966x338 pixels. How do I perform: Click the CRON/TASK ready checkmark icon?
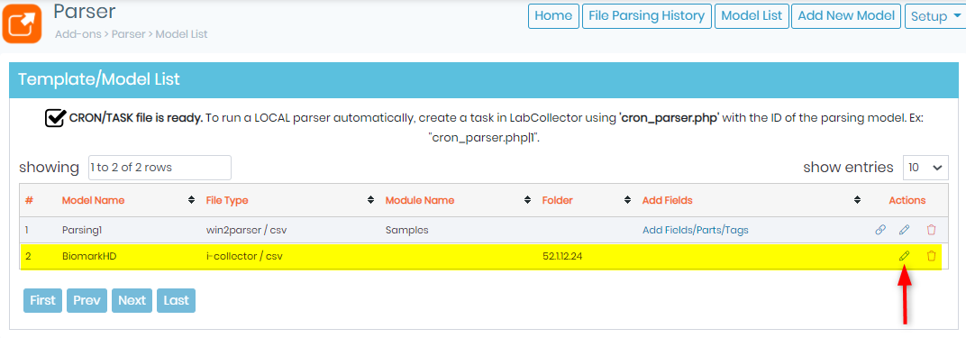tap(56, 117)
